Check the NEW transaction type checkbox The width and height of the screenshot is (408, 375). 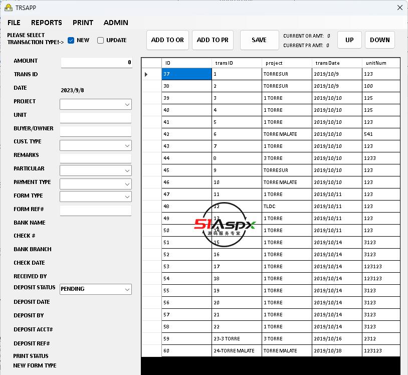(x=71, y=40)
